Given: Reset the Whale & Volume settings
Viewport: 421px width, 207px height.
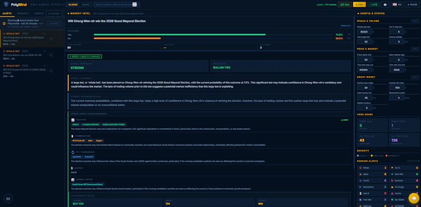Looking at the screenshot, I should pyautogui.click(x=415, y=21).
